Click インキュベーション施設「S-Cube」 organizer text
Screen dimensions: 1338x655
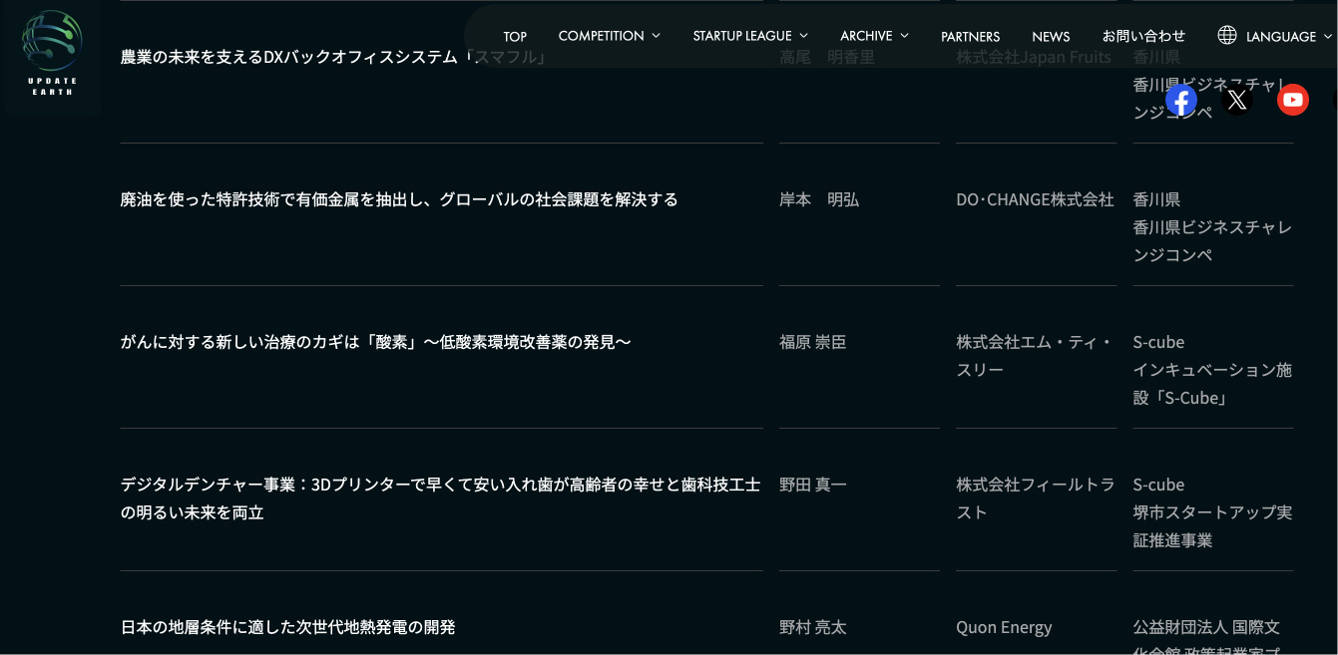click(x=1212, y=384)
